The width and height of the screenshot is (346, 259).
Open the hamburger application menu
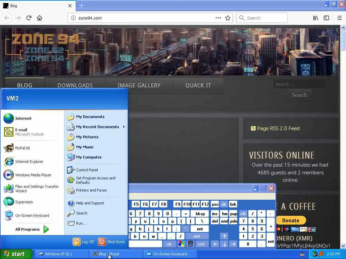(340, 18)
